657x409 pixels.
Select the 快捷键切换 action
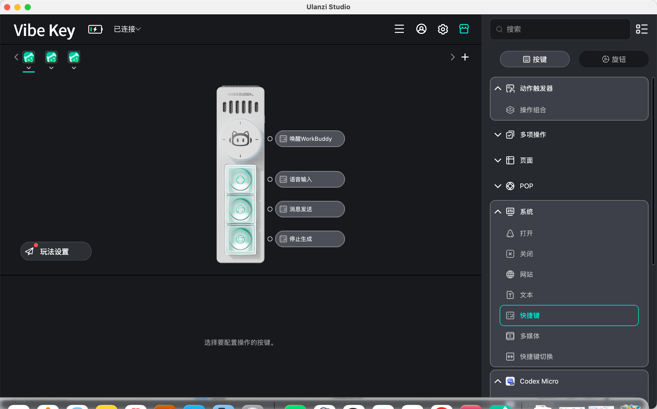[x=569, y=357]
